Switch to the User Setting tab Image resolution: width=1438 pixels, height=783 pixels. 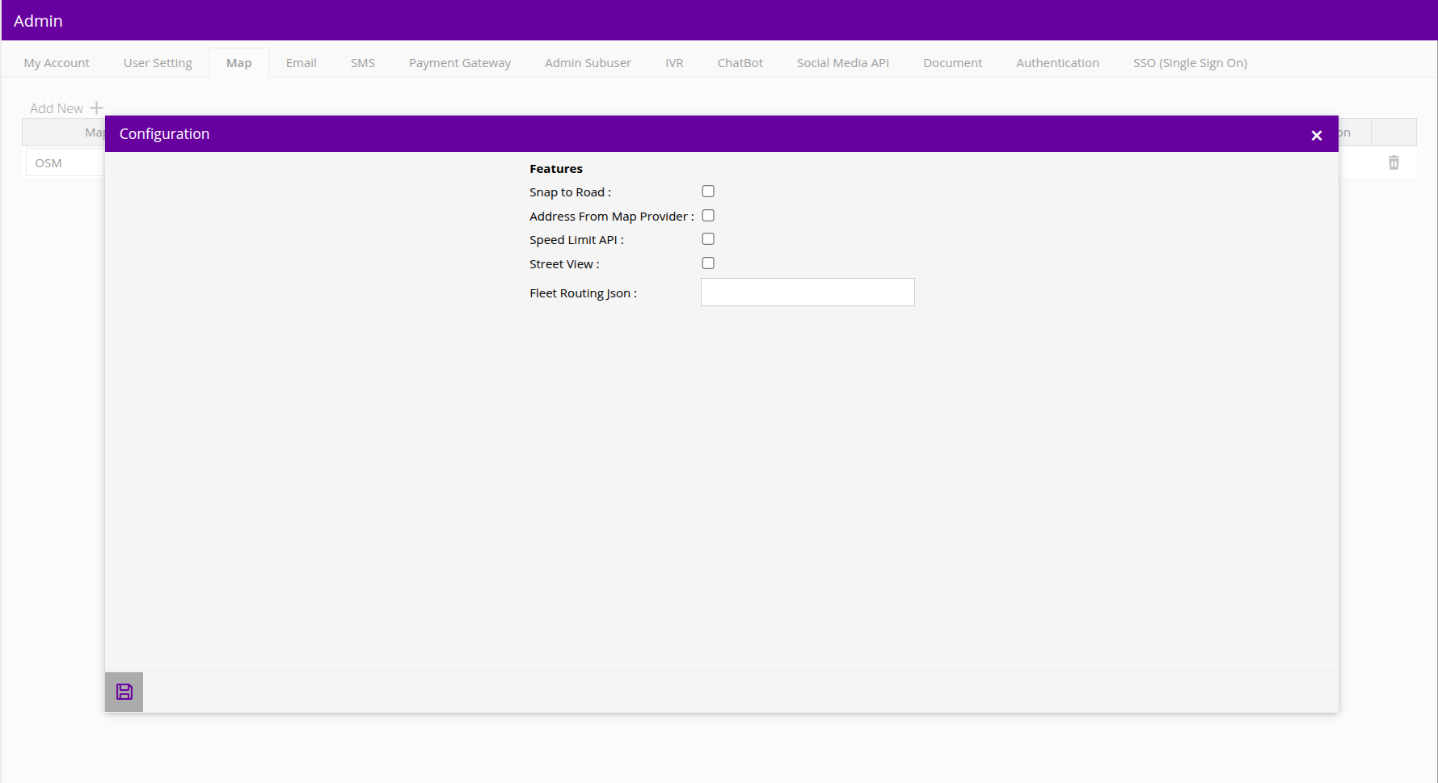(158, 63)
